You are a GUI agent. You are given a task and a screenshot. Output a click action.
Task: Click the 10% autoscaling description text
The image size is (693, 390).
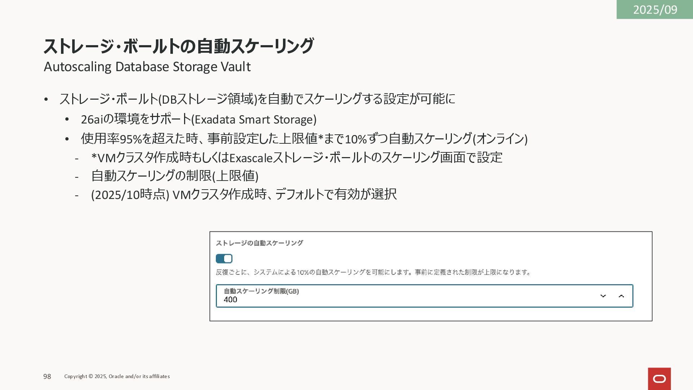tap(373, 272)
